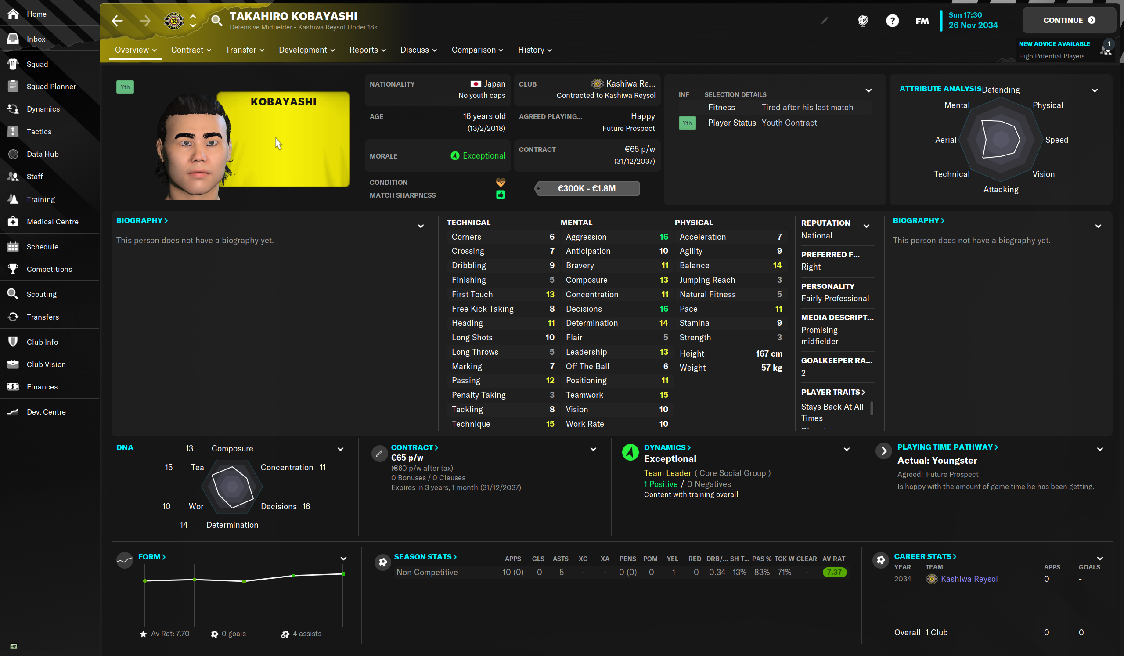Screen dimensions: 1124x656
Task: Open the CAREER STATS link
Action: [925, 556]
